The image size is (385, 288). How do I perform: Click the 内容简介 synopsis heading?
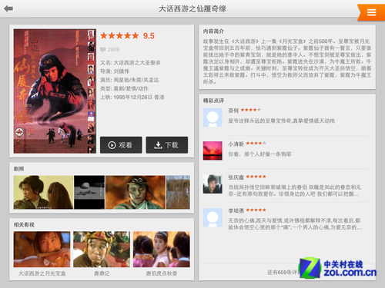click(213, 31)
